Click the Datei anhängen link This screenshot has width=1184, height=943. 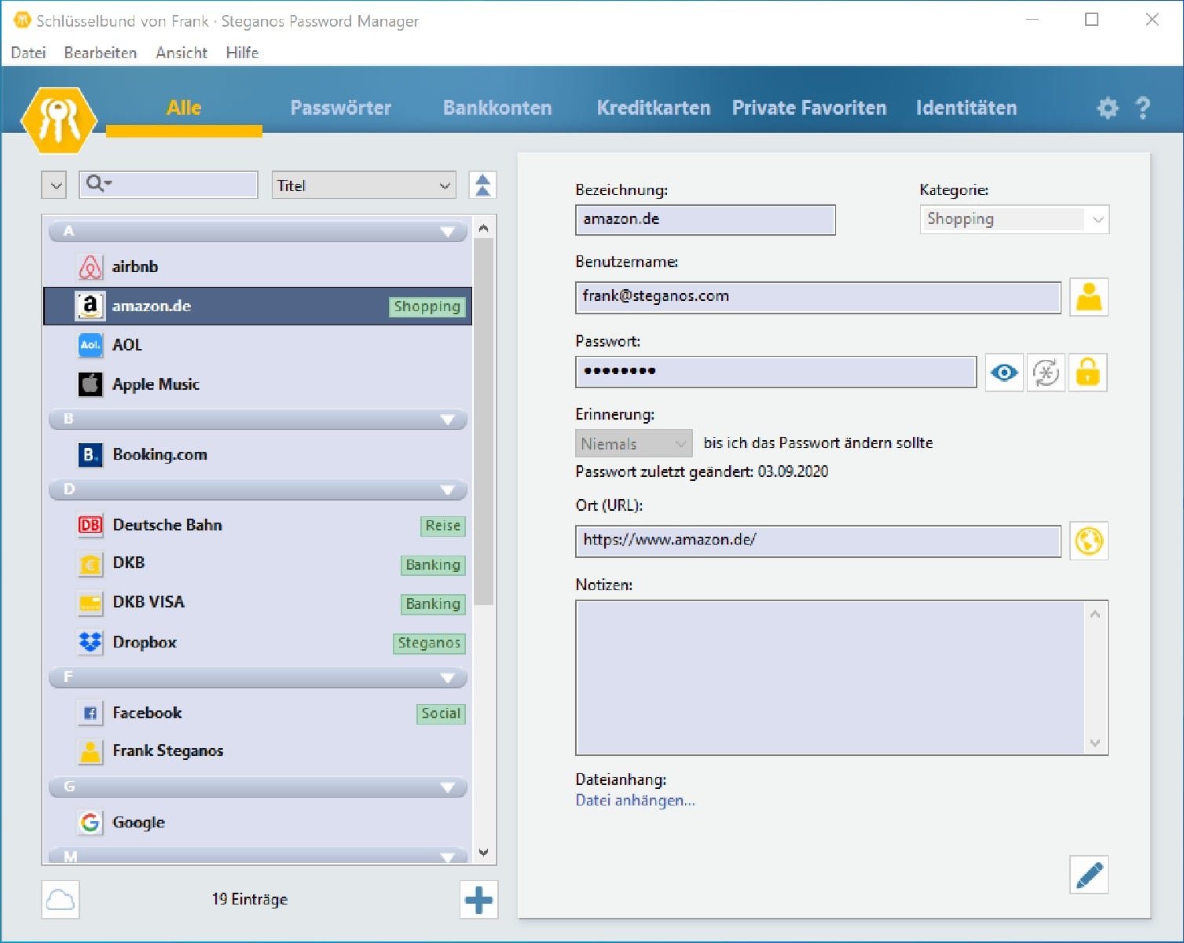pos(634,800)
